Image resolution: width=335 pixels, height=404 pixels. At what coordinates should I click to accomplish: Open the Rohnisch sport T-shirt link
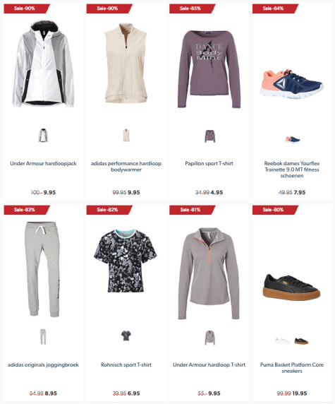[126, 364]
